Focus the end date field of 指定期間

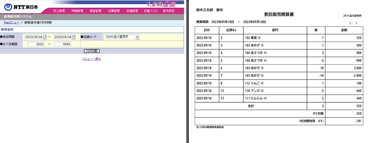point(62,37)
